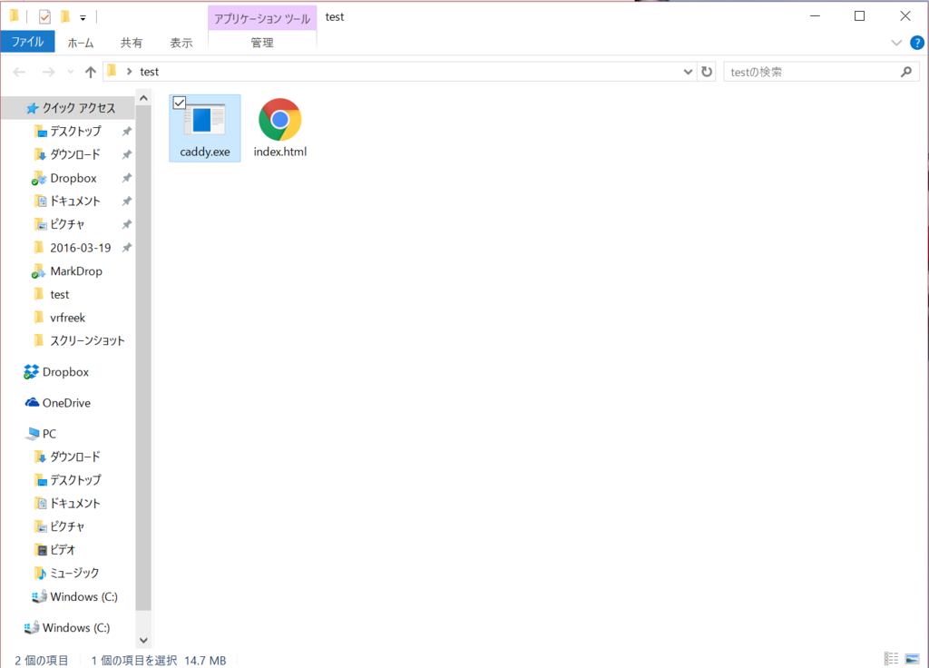Click navigation pane scroll down arrow
The image size is (929, 668).
point(143,640)
